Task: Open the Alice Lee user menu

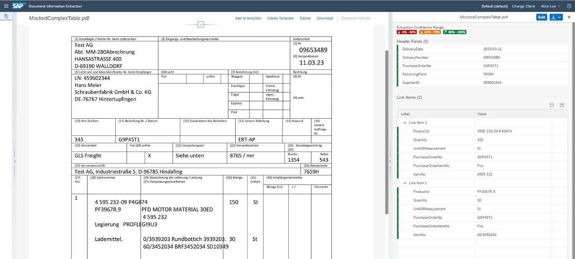Action: pyautogui.click(x=550, y=6)
